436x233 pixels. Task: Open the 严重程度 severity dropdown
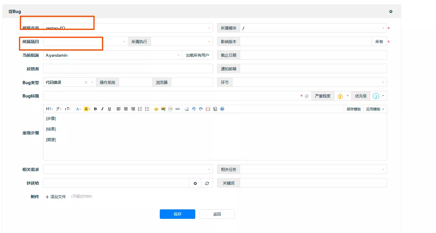(x=343, y=96)
